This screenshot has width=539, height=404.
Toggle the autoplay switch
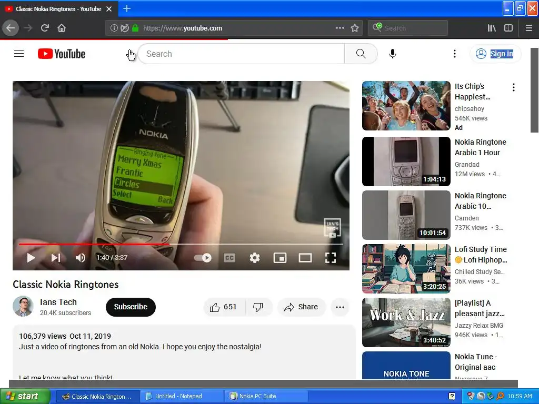click(x=203, y=258)
